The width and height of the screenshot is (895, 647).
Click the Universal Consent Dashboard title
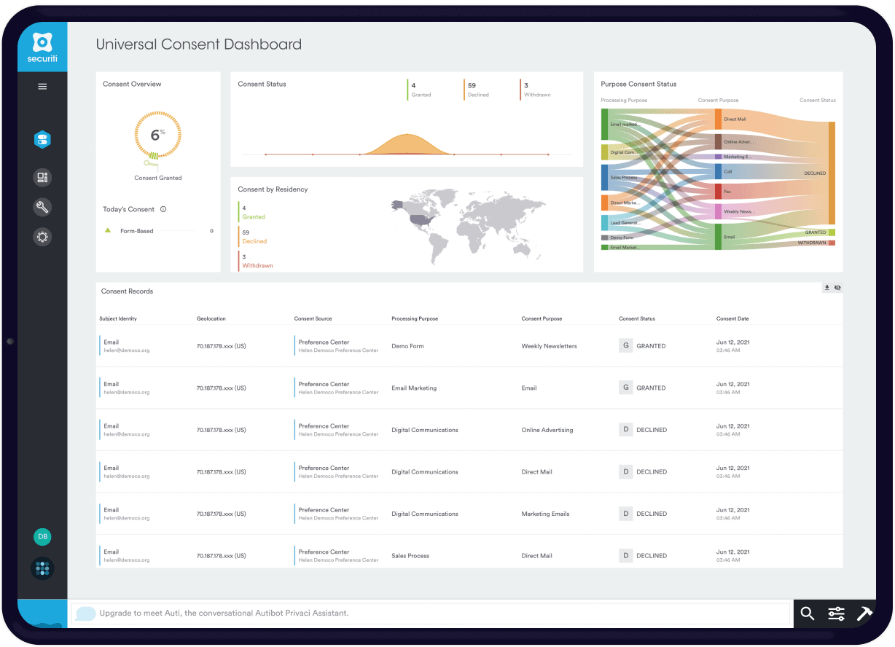coord(199,44)
